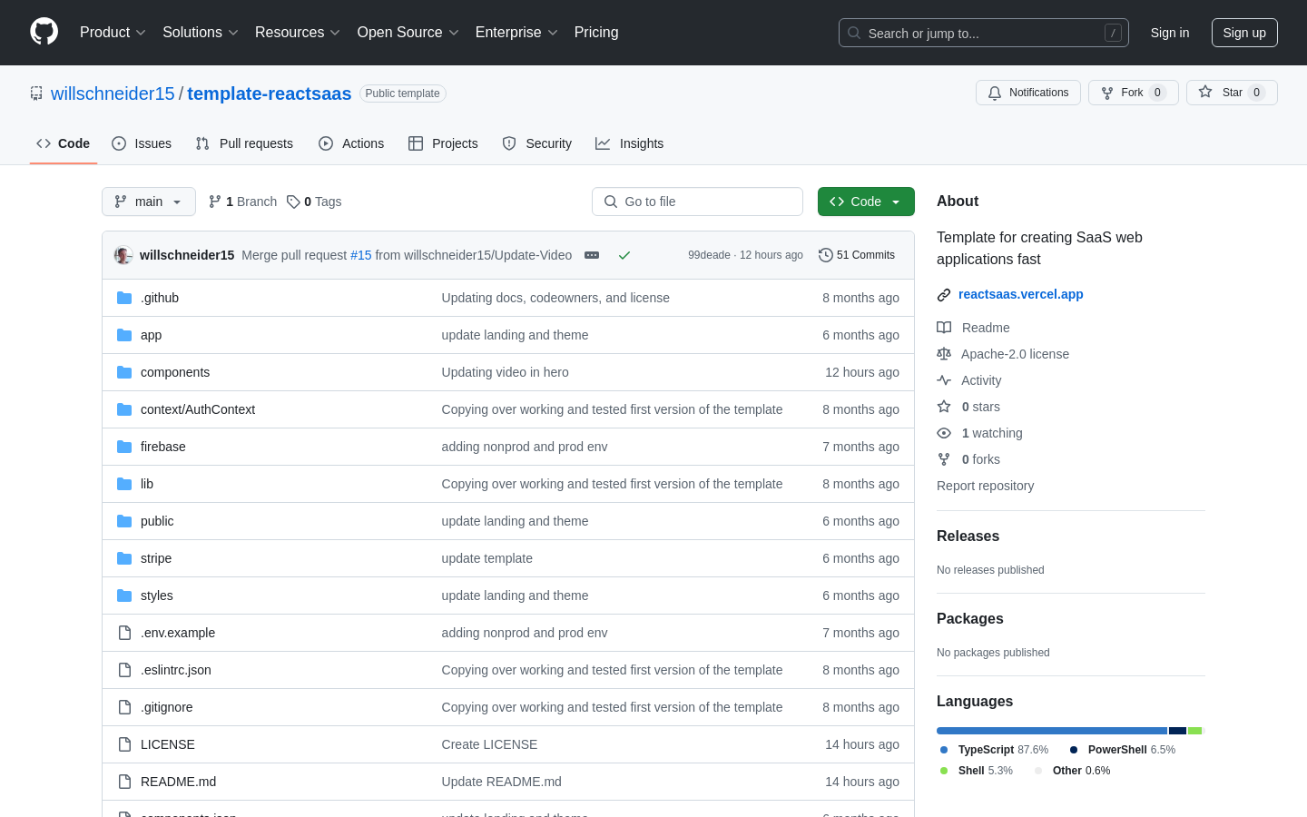
Task: Open the reactsaas.vercel.app link
Action: pyautogui.click(x=1021, y=294)
